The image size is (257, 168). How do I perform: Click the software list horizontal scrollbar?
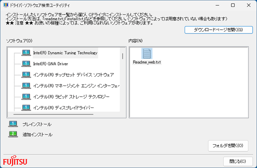pos(53,114)
